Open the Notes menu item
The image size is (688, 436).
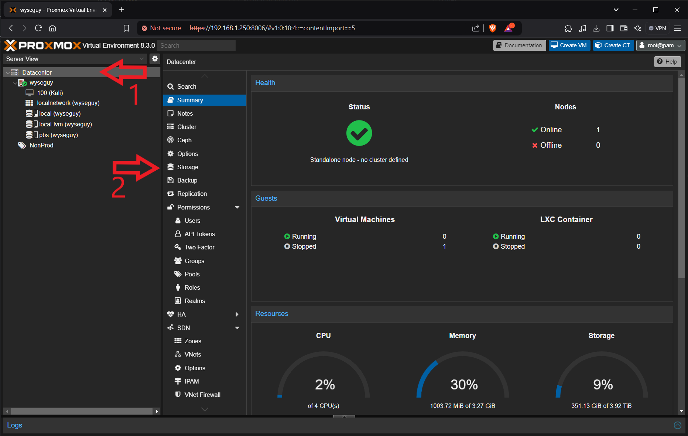(205, 113)
